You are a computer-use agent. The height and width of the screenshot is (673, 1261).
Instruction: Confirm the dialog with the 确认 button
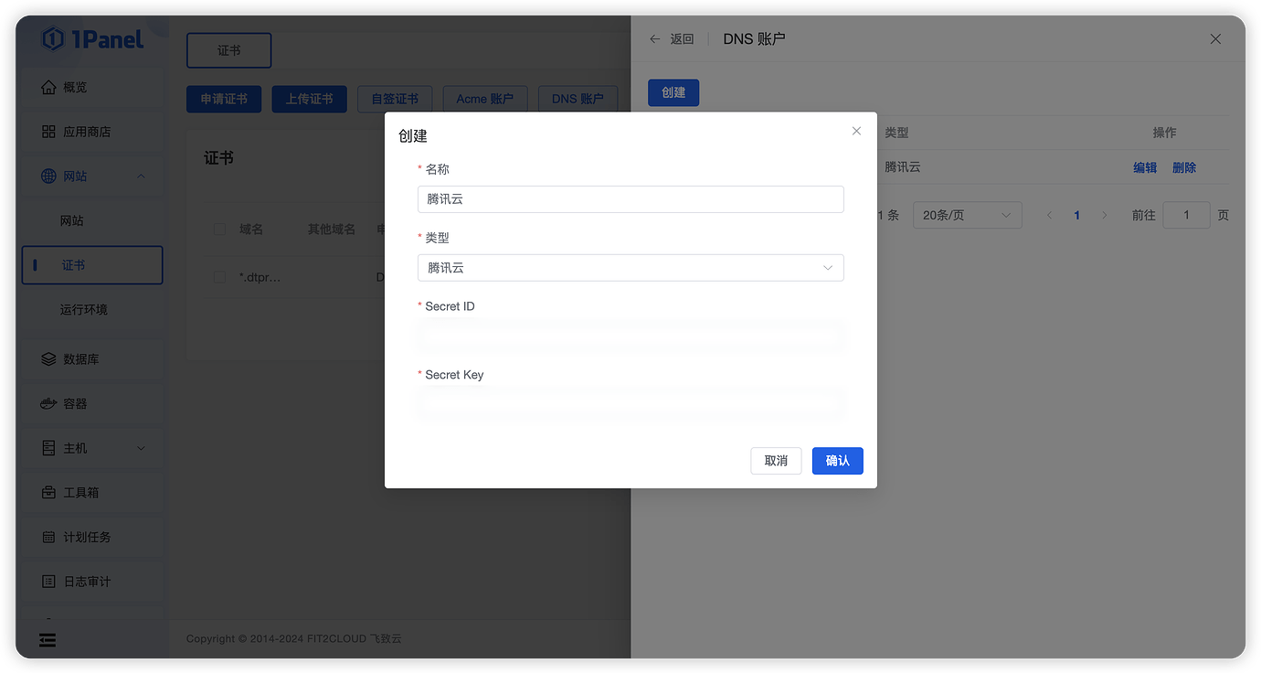[x=838, y=461]
